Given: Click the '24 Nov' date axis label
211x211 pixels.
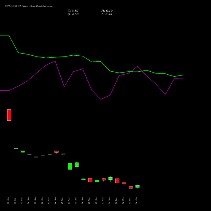Looking at the screenshot, I should point(82,201).
